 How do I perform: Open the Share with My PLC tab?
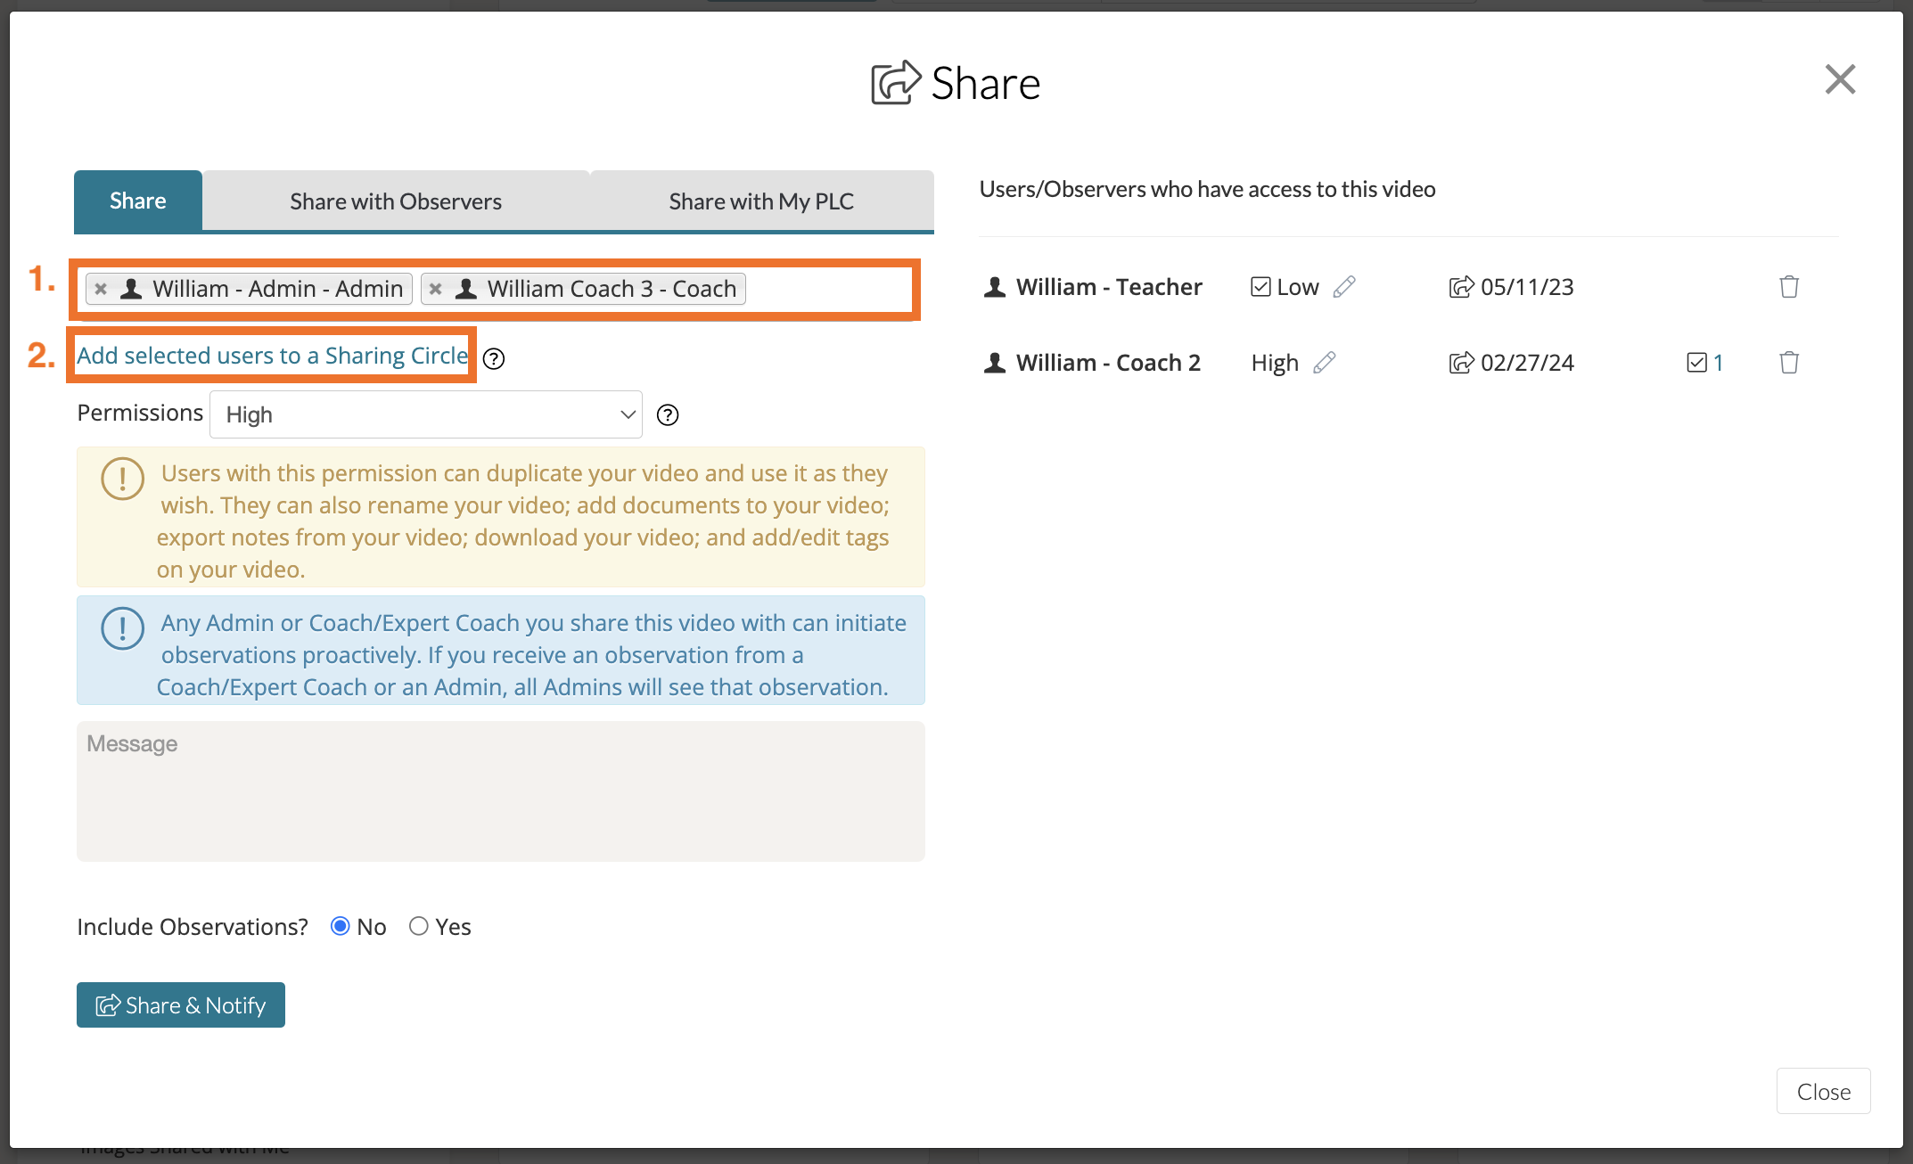tap(761, 201)
